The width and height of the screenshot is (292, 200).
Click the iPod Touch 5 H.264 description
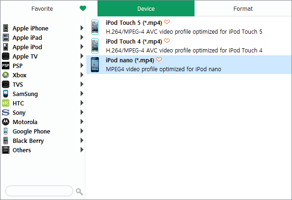tap(184, 32)
